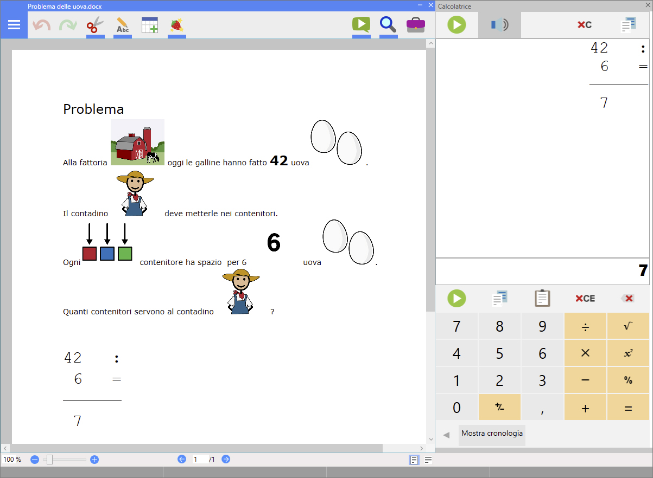Click the number 0 key
653x478 pixels.
[x=457, y=408]
